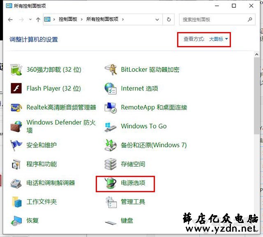Click the Flash Player (32 位) icon

click(16, 88)
